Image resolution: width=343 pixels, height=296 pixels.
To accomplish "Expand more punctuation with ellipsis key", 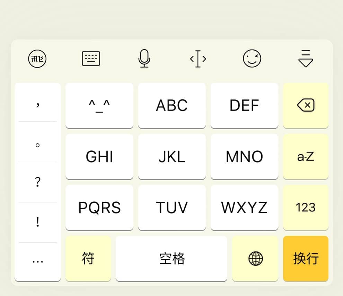I will (38, 262).
